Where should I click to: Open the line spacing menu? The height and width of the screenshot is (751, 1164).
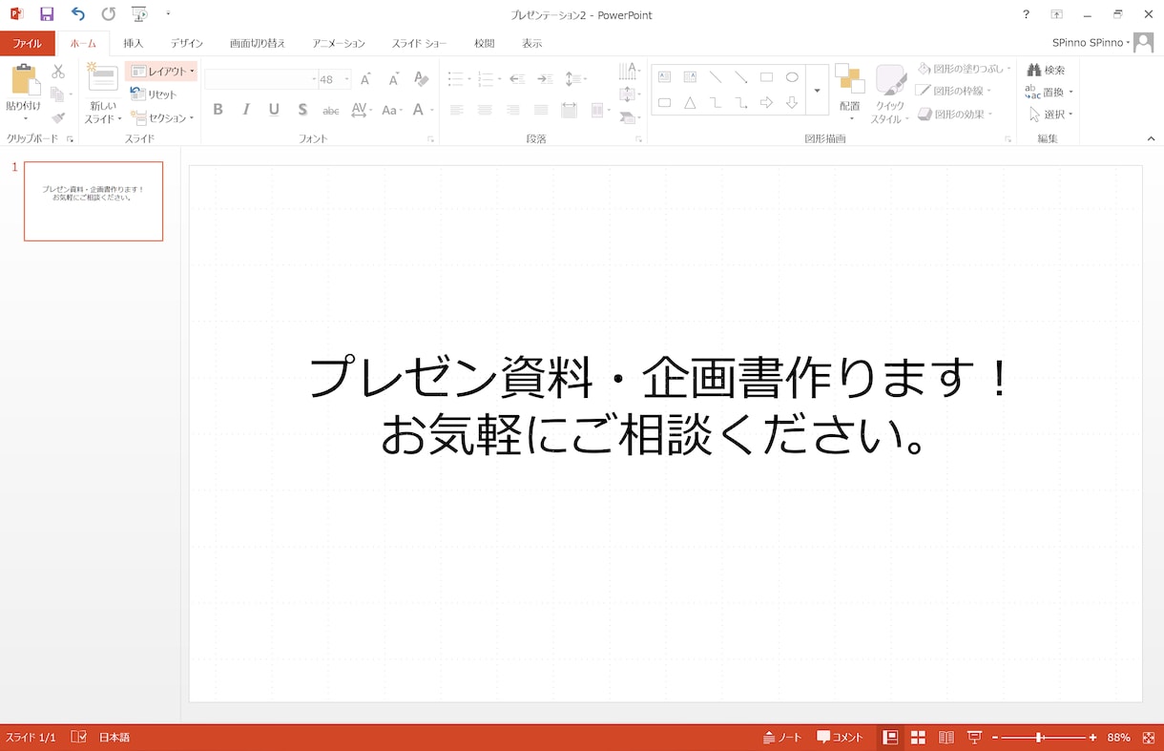[x=574, y=79]
